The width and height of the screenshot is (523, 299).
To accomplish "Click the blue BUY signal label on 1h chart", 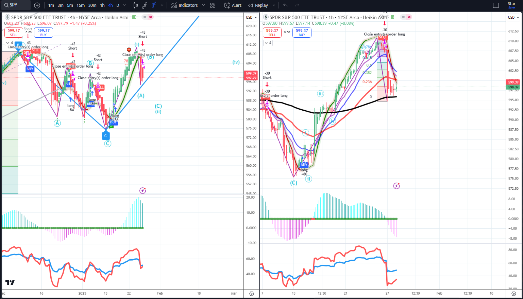I will click(304, 165).
